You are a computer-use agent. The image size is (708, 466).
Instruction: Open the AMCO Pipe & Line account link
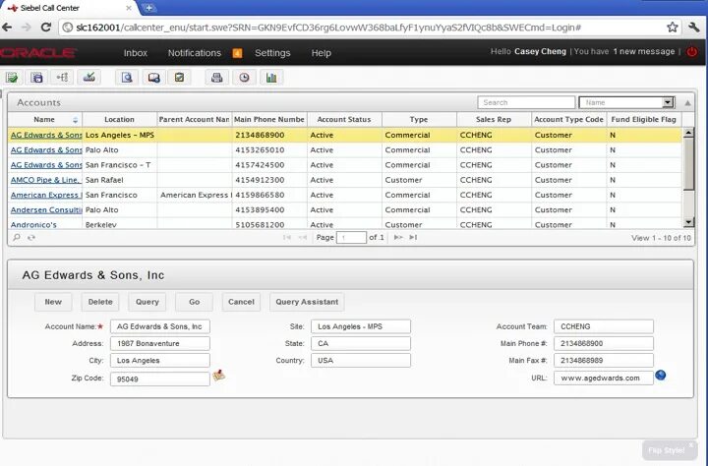(46, 180)
